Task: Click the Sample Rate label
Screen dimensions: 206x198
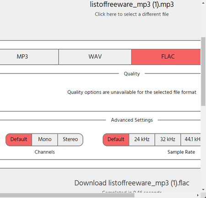Action: pos(181,152)
